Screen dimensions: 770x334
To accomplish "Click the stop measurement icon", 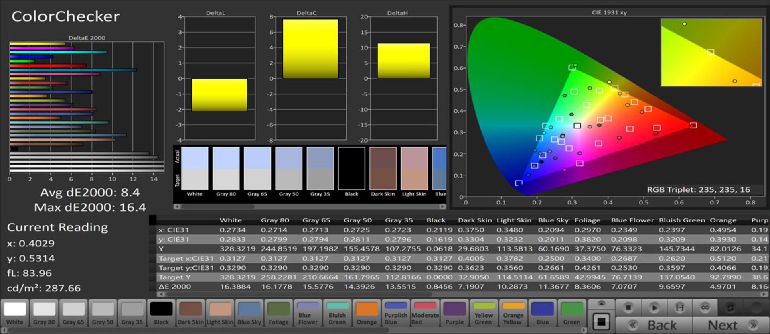I will 628,308.
